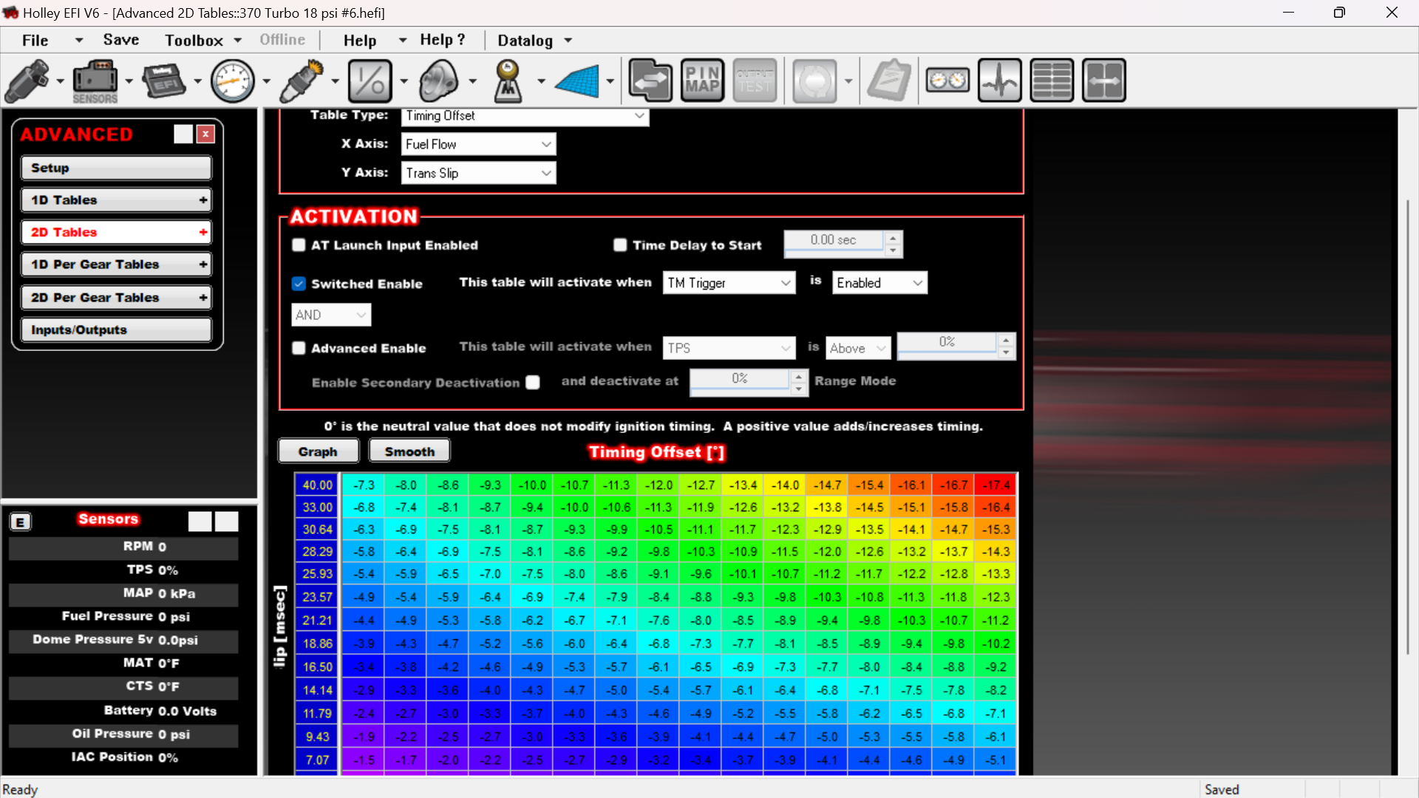Screen dimensions: 1419x798
Task: Enable AT Launch Input Enabled checkbox
Action: 299,245
